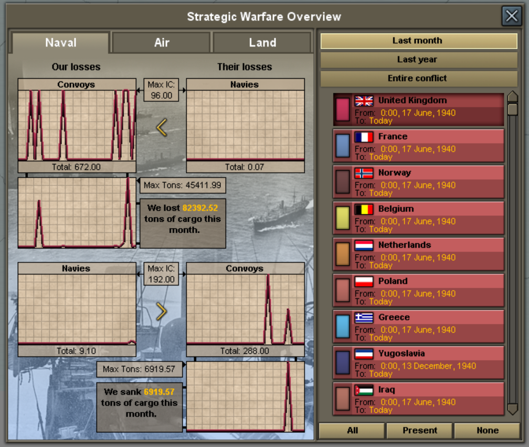Click the Yugoslavia dark blue color swatch
The height and width of the screenshot is (447, 529).
coord(343,363)
